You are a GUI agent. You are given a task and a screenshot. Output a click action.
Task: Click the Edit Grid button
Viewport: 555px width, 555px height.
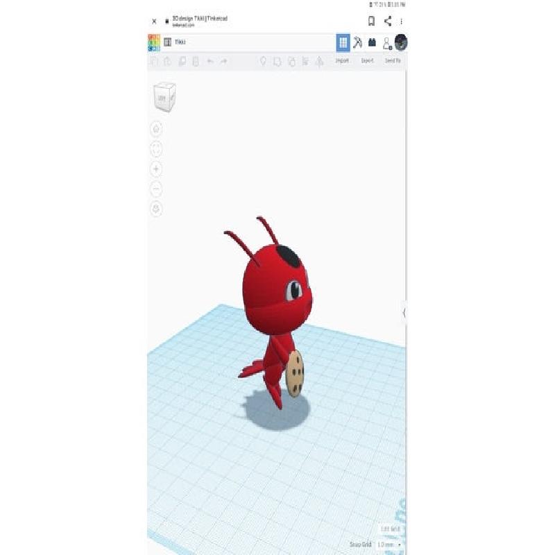(391, 529)
